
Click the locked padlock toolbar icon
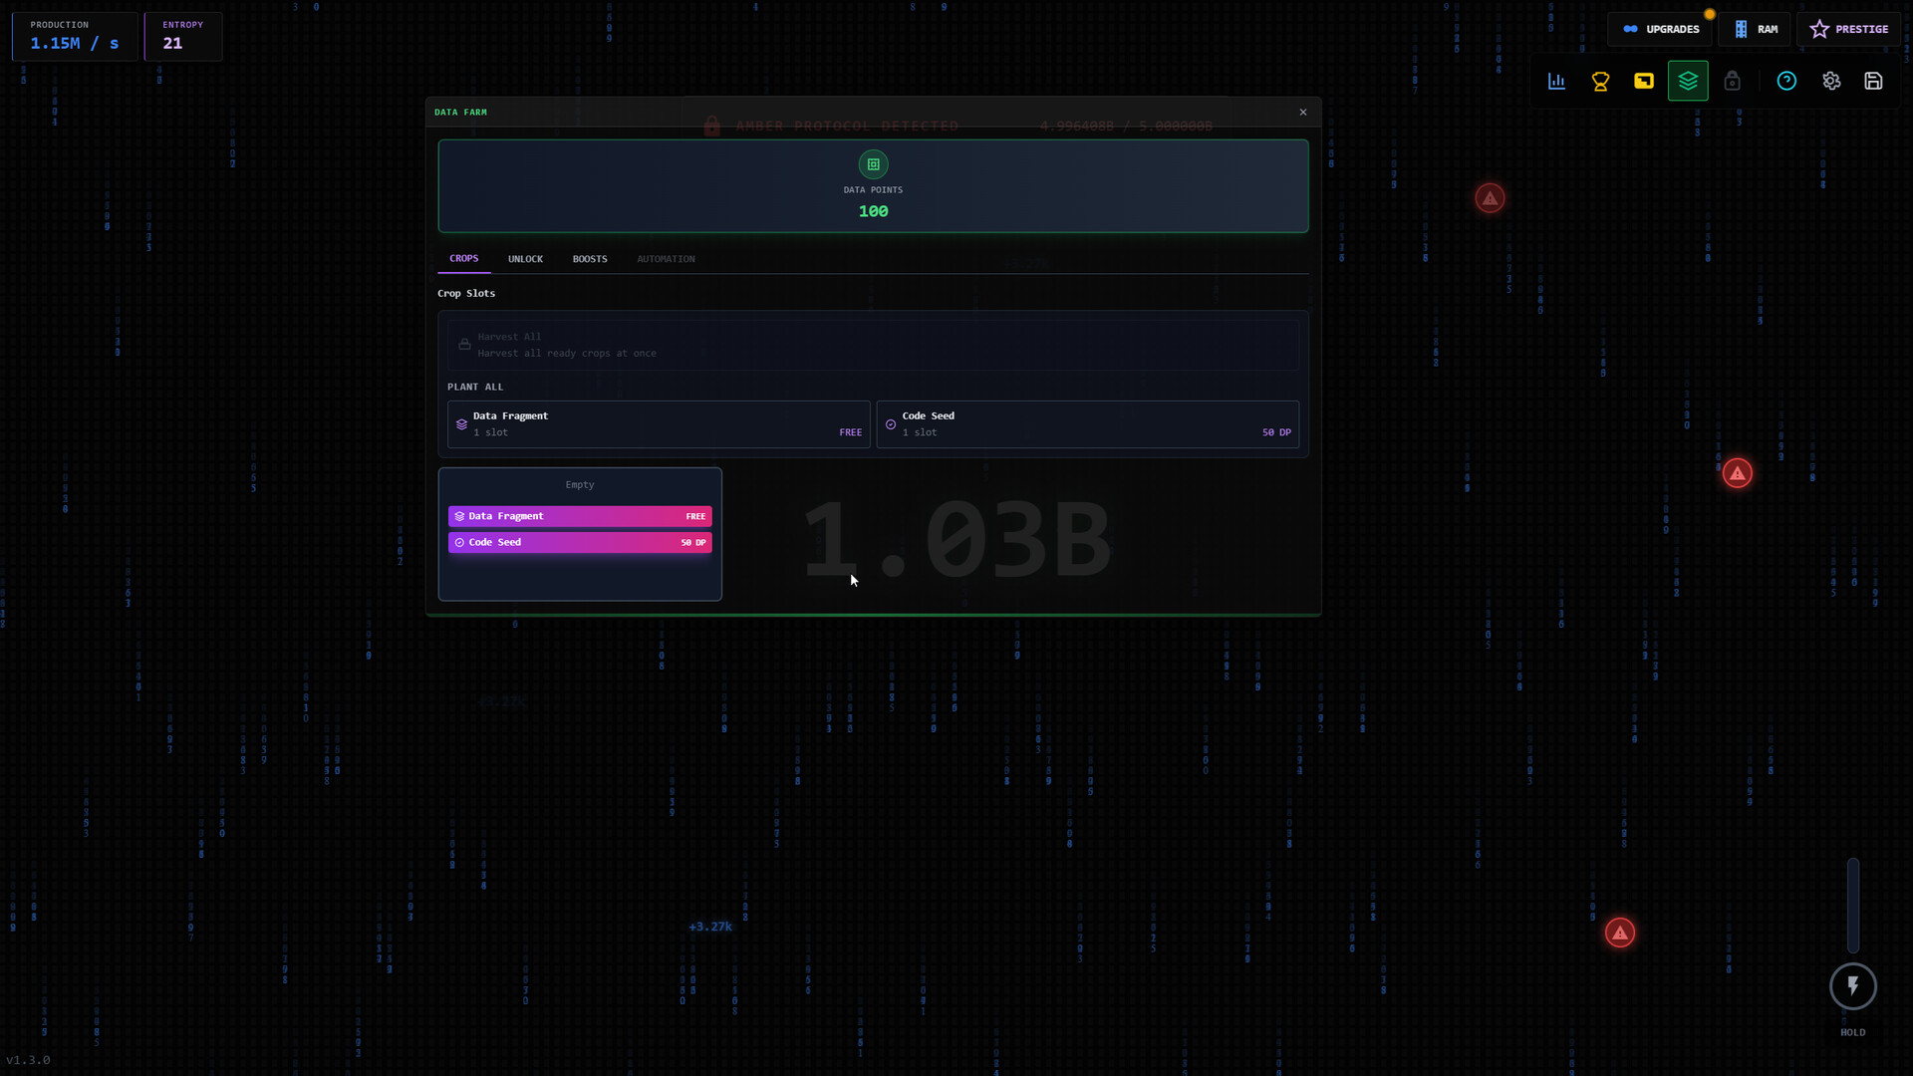pyautogui.click(x=1732, y=81)
